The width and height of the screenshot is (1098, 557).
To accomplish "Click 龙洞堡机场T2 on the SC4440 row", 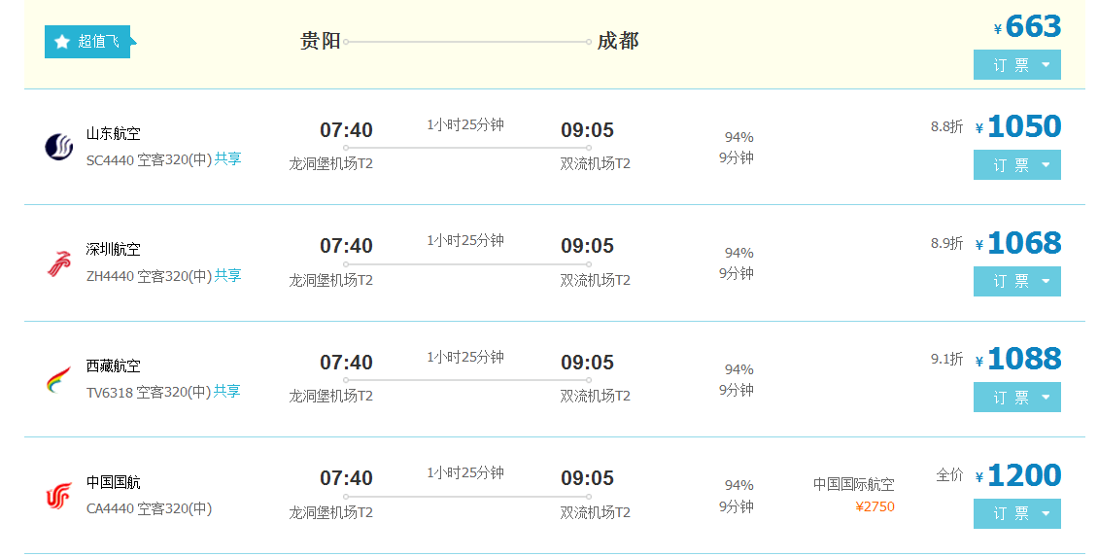I will click(x=330, y=164).
